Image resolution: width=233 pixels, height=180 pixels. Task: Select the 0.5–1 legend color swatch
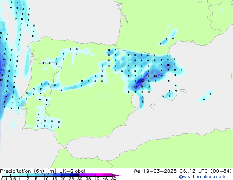pyautogui.click(x=15, y=175)
